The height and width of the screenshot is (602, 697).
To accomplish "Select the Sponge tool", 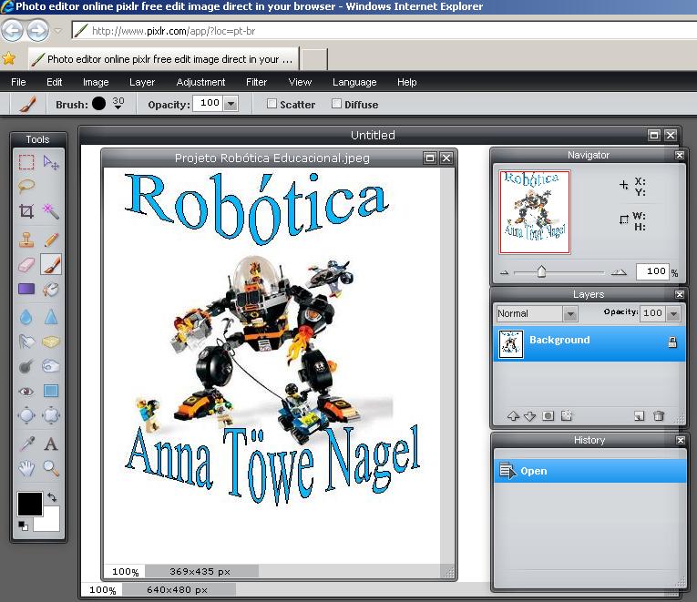I will (x=51, y=342).
